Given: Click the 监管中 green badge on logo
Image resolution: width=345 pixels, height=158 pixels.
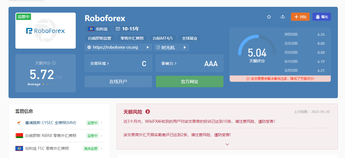Looking at the screenshot, I should click(x=24, y=17).
